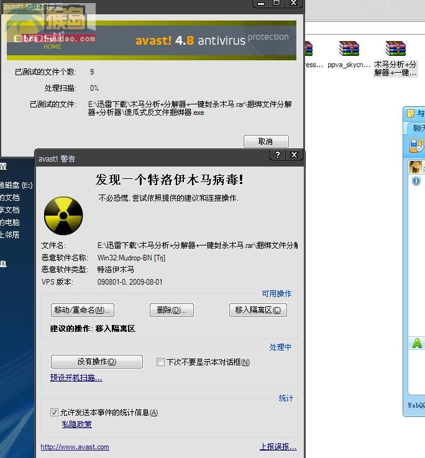Open 的文档 entry in left sidebar
Viewport: 425px width, 458px height.
pos(10,198)
